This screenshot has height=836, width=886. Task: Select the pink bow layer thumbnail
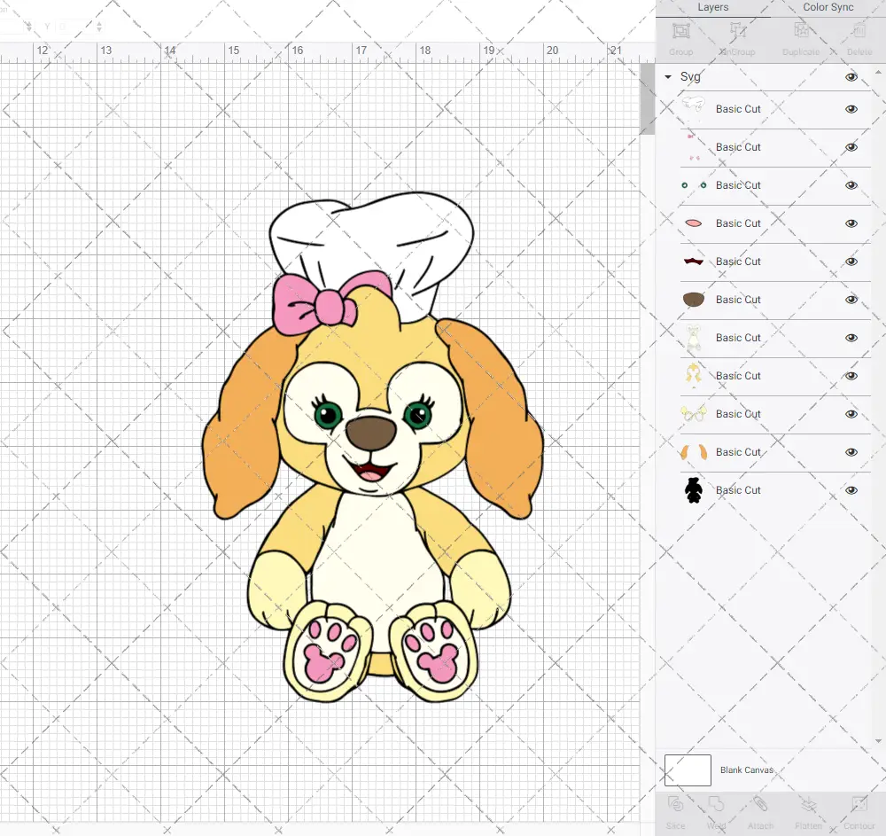tap(694, 147)
